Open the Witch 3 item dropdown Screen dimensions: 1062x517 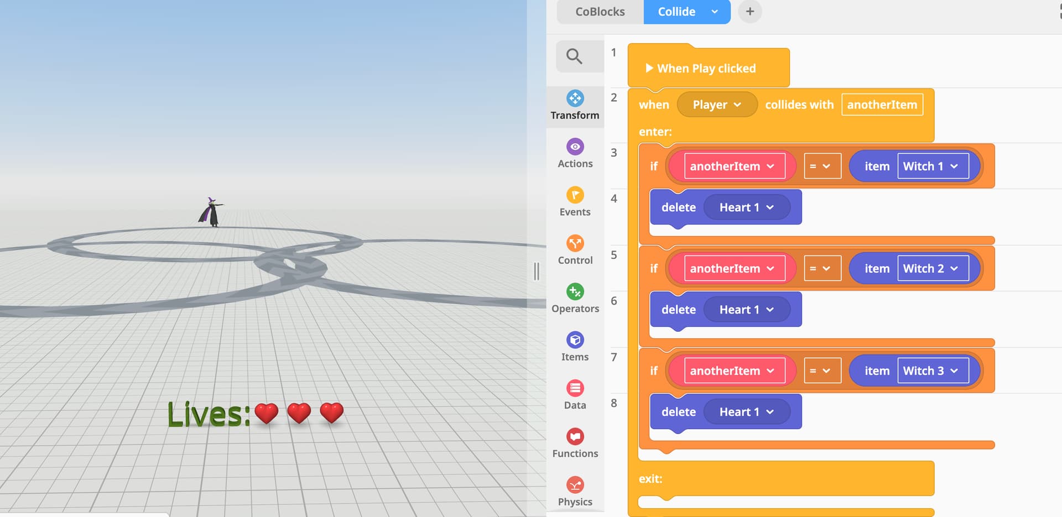(x=933, y=370)
